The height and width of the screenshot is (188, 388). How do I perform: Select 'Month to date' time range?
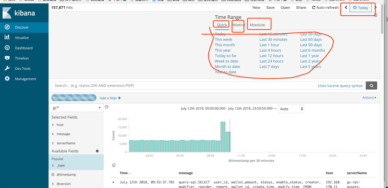click(227, 67)
